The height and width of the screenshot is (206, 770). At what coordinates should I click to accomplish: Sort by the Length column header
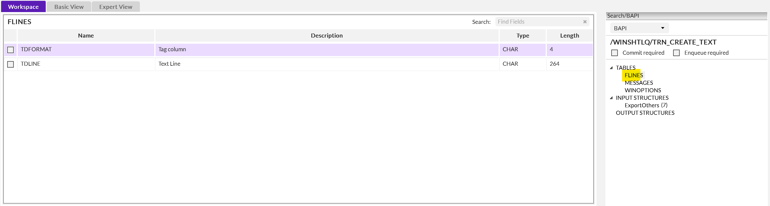[569, 35]
